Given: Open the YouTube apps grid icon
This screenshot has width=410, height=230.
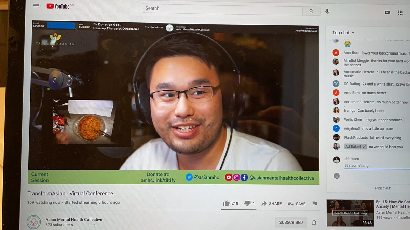Looking at the screenshot, I should pyautogui.click(x=400, y=13).
